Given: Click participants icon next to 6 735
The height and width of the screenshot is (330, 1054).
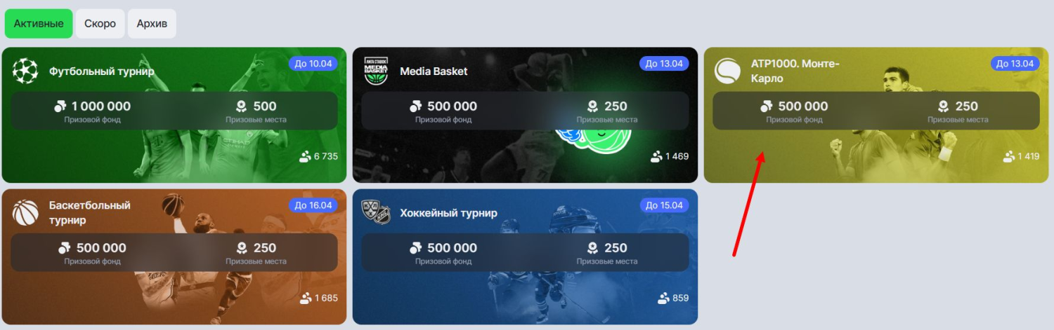Looking at the screenshot, I should tap(305, 156).
